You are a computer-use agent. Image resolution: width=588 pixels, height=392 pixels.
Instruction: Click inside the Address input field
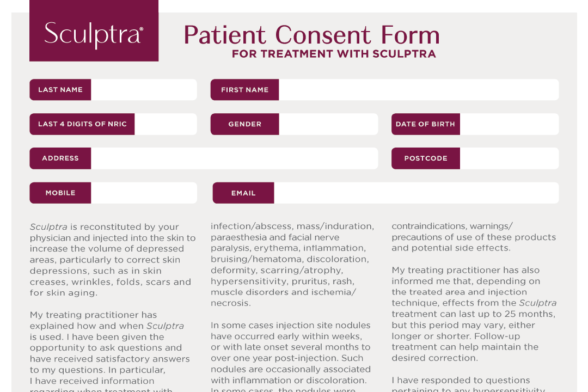(234, 158)
